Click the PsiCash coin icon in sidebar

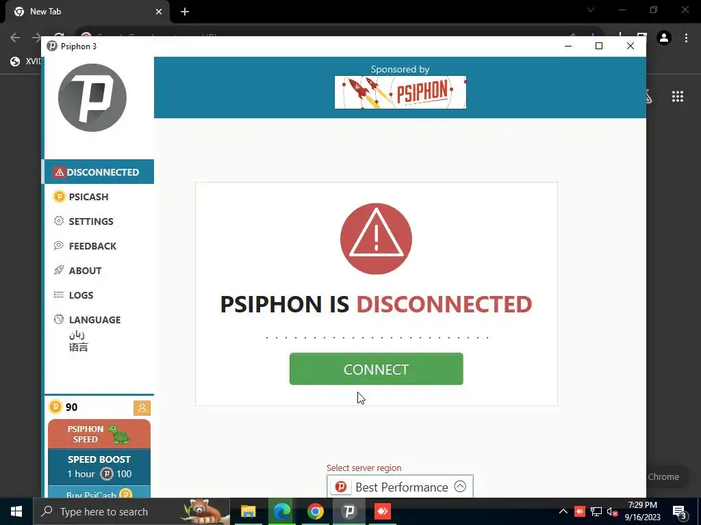59,196
